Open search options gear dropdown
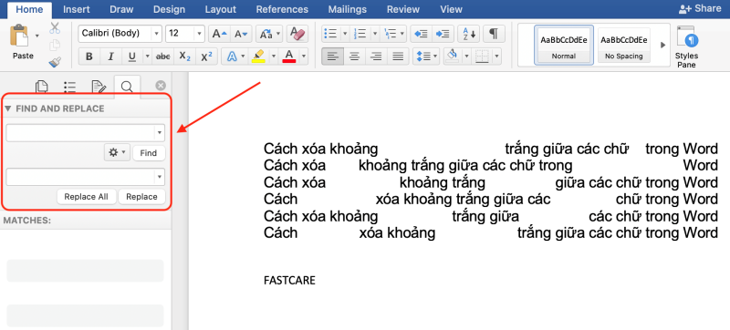This screenshot has height=330, width=730. (117, 152)
